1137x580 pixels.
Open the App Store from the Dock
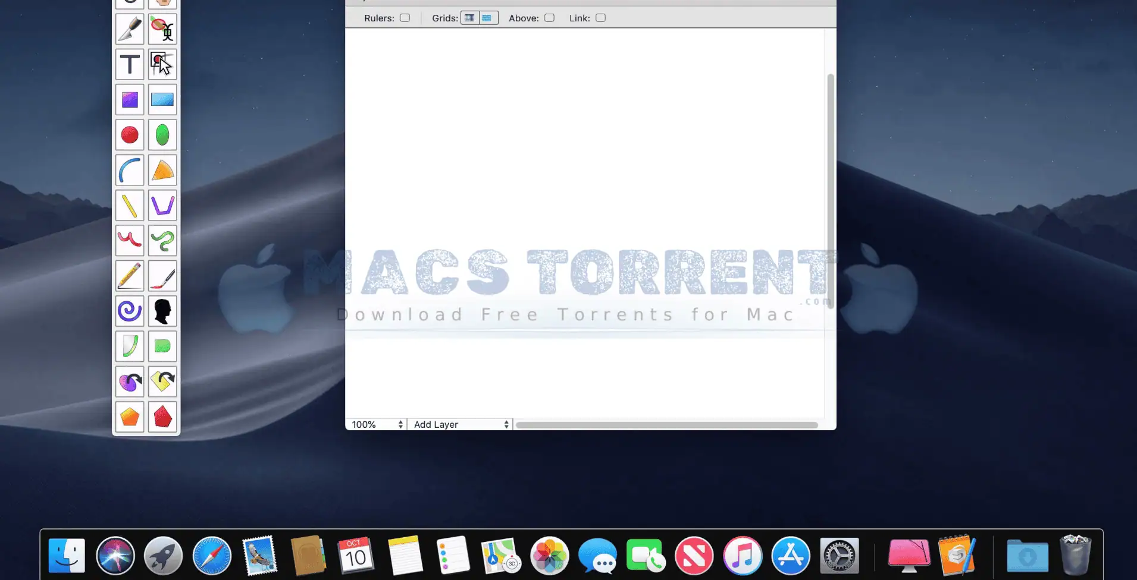point(791,556)
